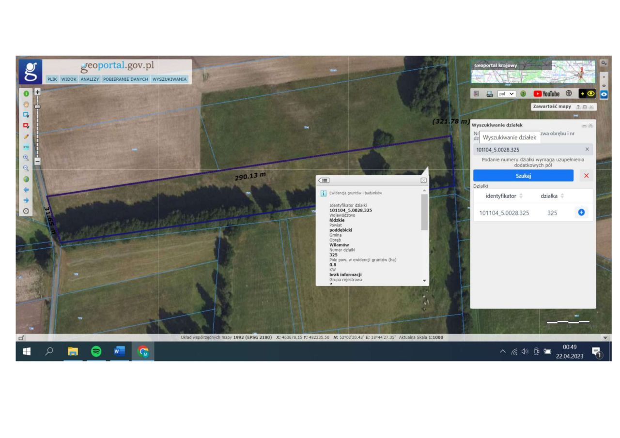Viewport: 620px width, 438px height.
Task: Select the magnifier zoom-in tool
Action: [26, 158]
